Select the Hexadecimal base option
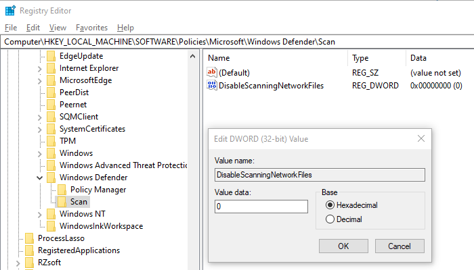474x270 pixels. coord(330,205)
